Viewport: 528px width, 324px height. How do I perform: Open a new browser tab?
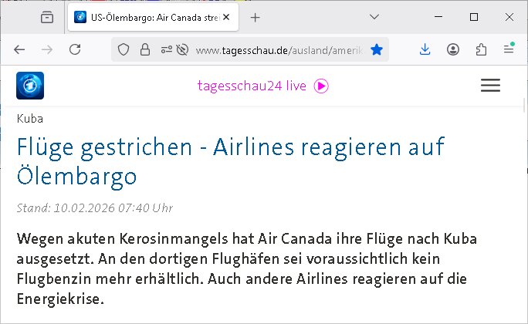[256, 17]
